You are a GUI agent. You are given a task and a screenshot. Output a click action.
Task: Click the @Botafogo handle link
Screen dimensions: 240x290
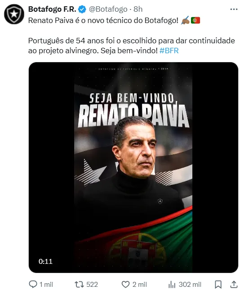point(108,9)
